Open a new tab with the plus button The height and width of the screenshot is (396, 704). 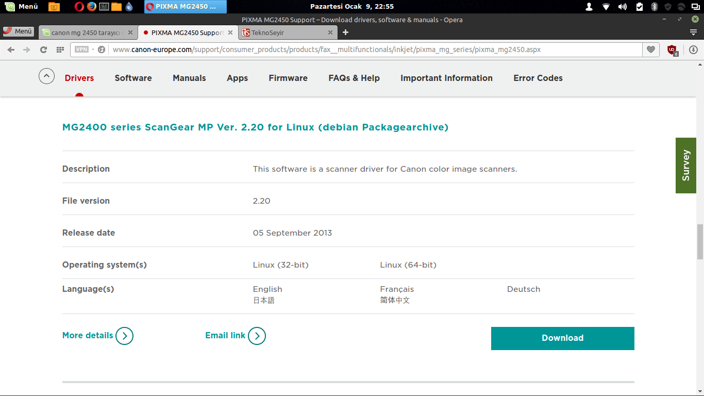[x=345, y=32]
